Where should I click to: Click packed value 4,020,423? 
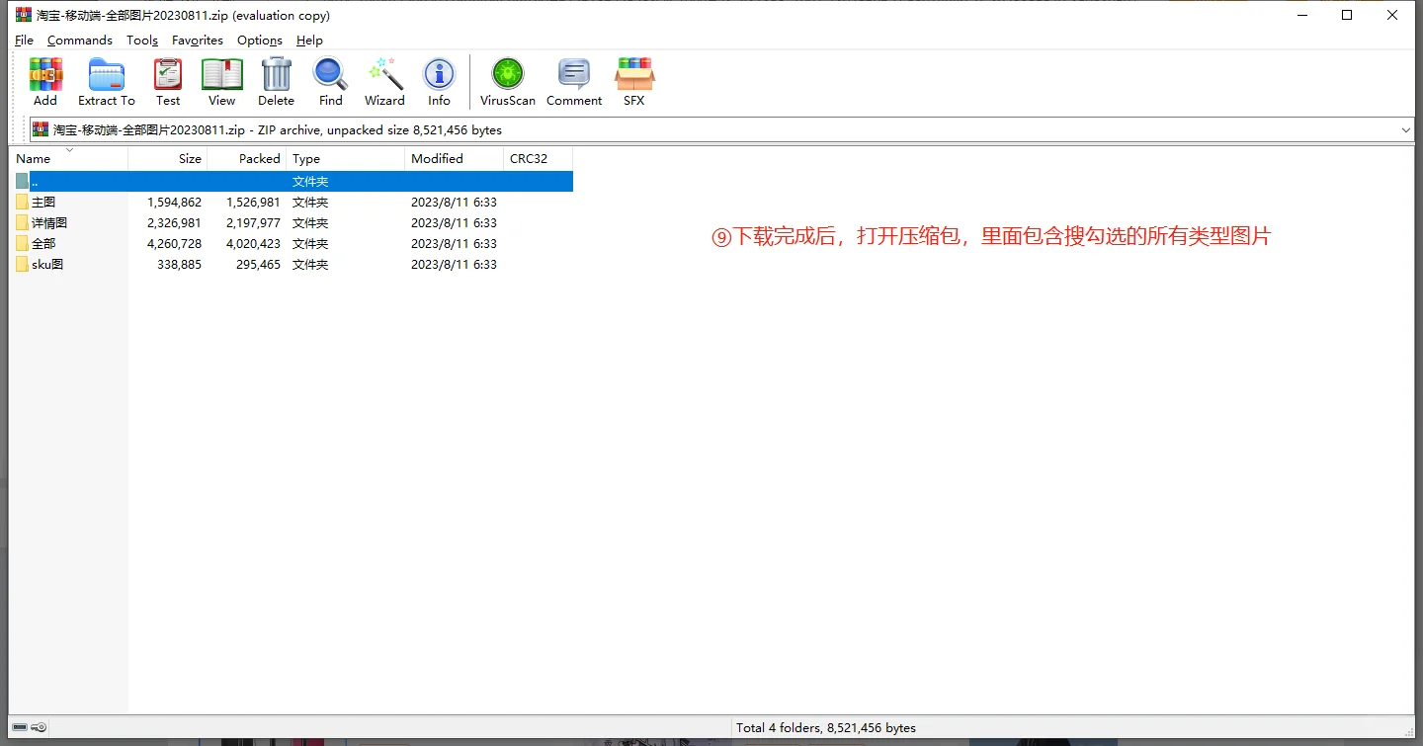(253, 244)
